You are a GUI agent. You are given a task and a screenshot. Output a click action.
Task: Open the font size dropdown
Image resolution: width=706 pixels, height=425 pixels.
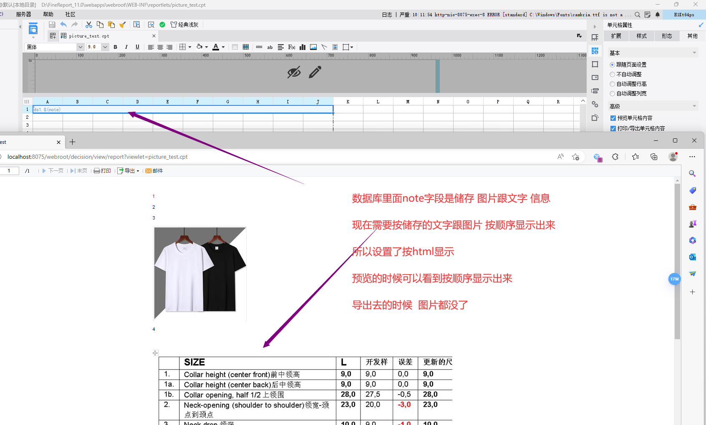105,47
